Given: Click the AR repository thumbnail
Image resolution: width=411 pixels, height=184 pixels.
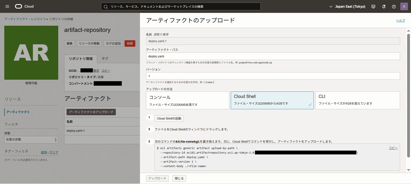Looking at the screenshot, I should pos(31,53).
